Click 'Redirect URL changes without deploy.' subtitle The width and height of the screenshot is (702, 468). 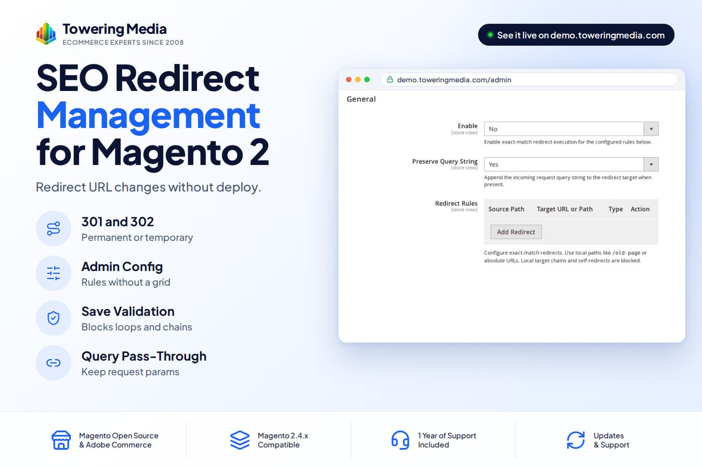[148, 187]
